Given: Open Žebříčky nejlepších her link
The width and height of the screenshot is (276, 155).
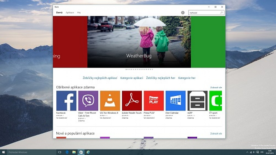Looking at the screenshot, I should click(x=161, y=78).
